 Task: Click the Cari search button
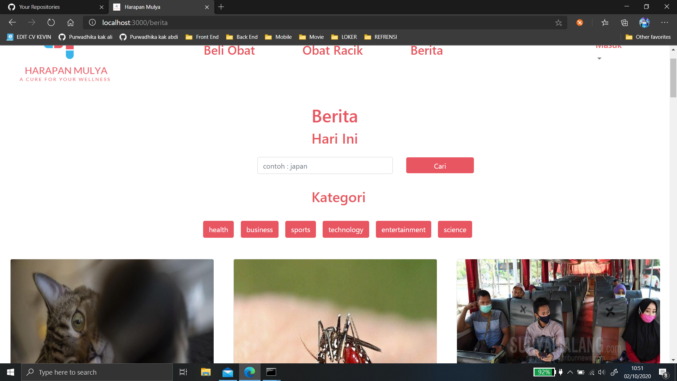click(440, 165)
